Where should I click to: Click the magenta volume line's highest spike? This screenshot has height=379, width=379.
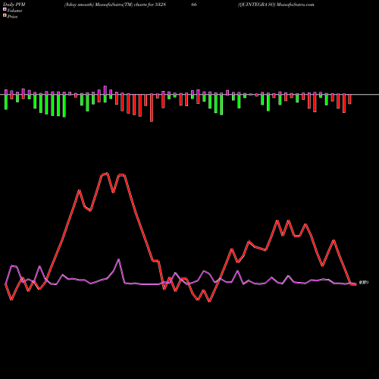pyautogui.click(x=119, y=259)
